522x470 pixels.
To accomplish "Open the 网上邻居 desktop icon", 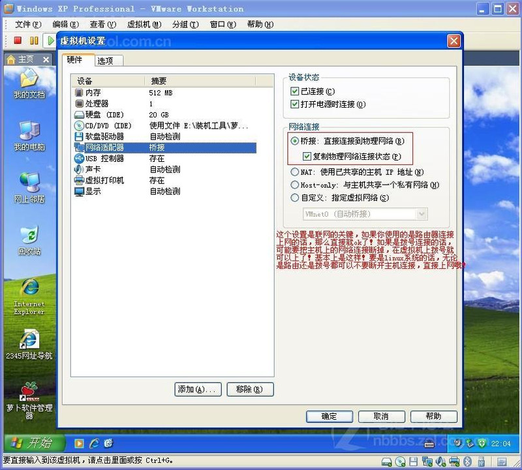I will point(29,185).
